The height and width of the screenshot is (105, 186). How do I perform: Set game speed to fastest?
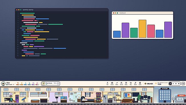pyautogui.click(x=179, y=83)
